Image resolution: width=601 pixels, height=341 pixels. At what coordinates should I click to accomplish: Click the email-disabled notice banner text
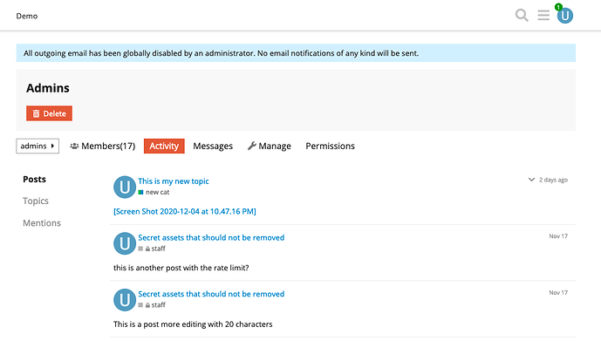(x=221, y=53)
